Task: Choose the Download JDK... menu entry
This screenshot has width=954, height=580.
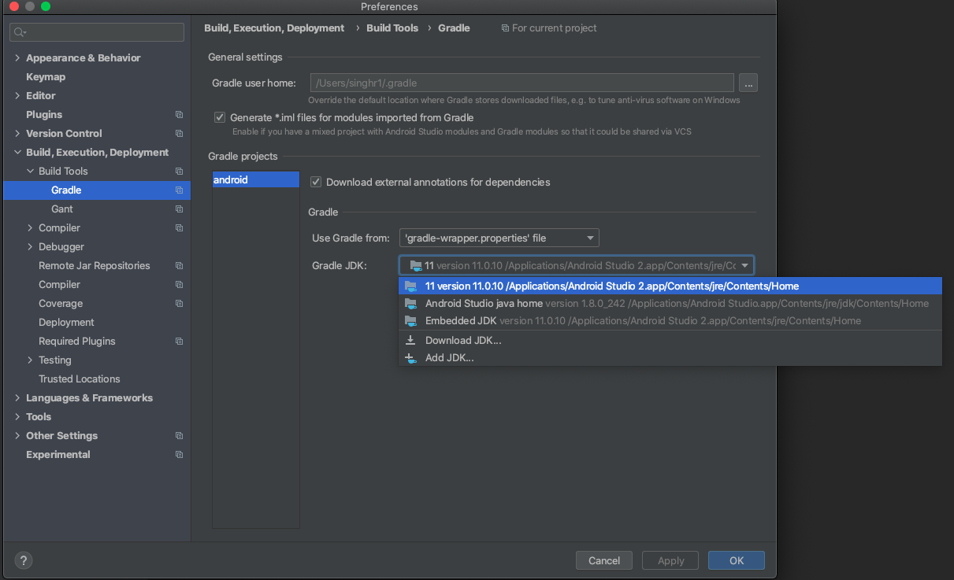Action: 463,341
